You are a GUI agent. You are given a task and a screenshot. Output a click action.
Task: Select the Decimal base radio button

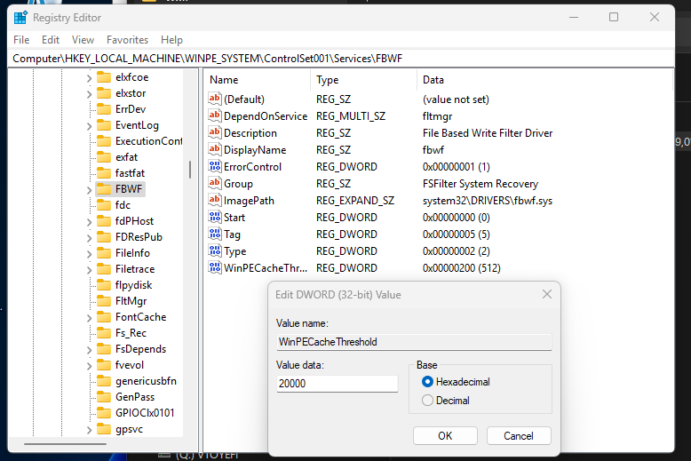tap(427, 401)
